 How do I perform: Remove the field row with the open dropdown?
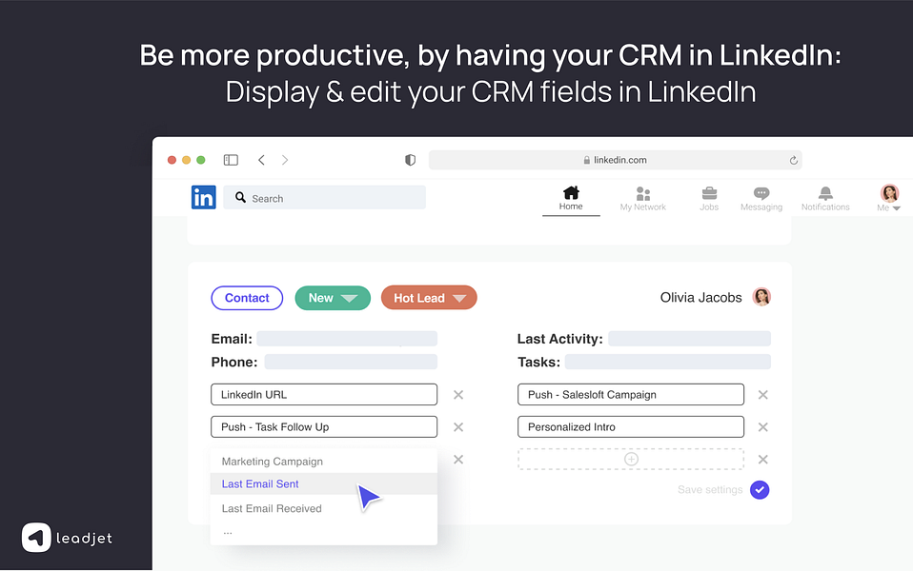tap(458, 460)
